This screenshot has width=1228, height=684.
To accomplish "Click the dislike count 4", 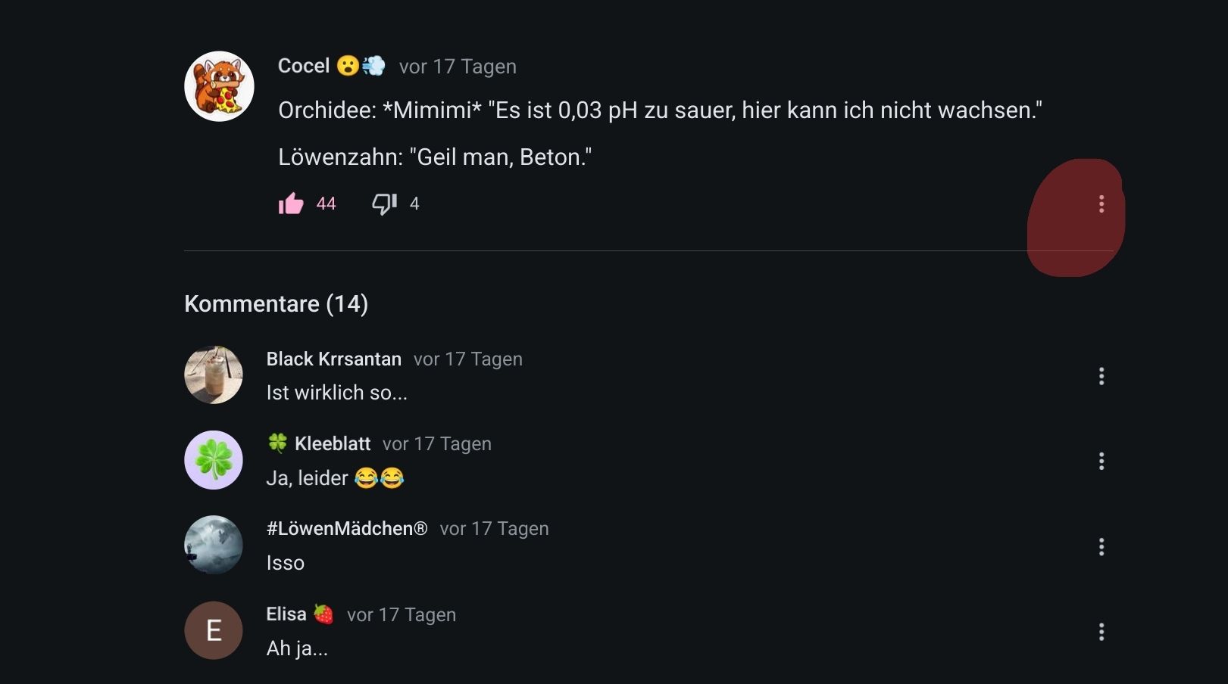I will pos(414,204).
